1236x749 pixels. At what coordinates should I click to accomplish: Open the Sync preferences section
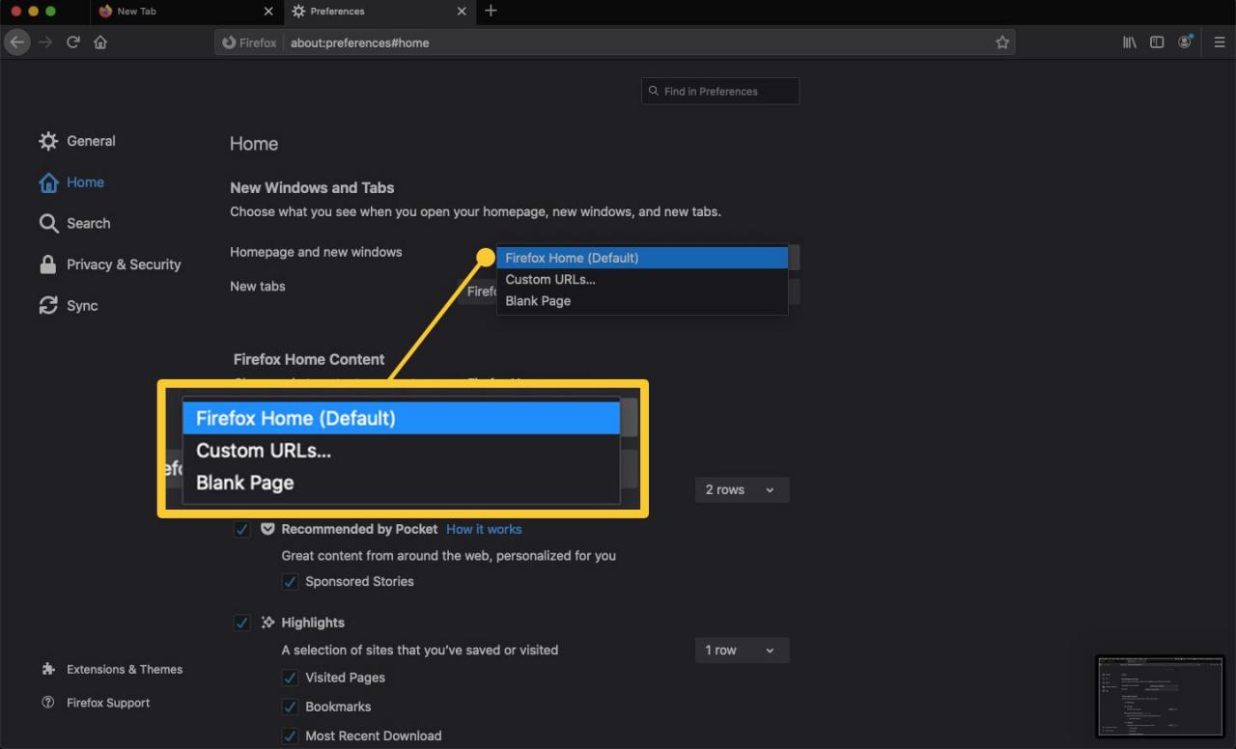click(x=68, y=306)
